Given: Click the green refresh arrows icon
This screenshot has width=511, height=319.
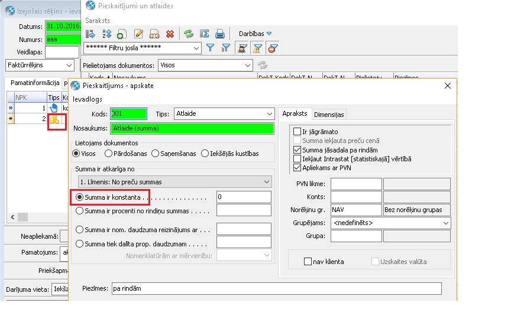Looking at the screenshot, I should pos(189,34).
